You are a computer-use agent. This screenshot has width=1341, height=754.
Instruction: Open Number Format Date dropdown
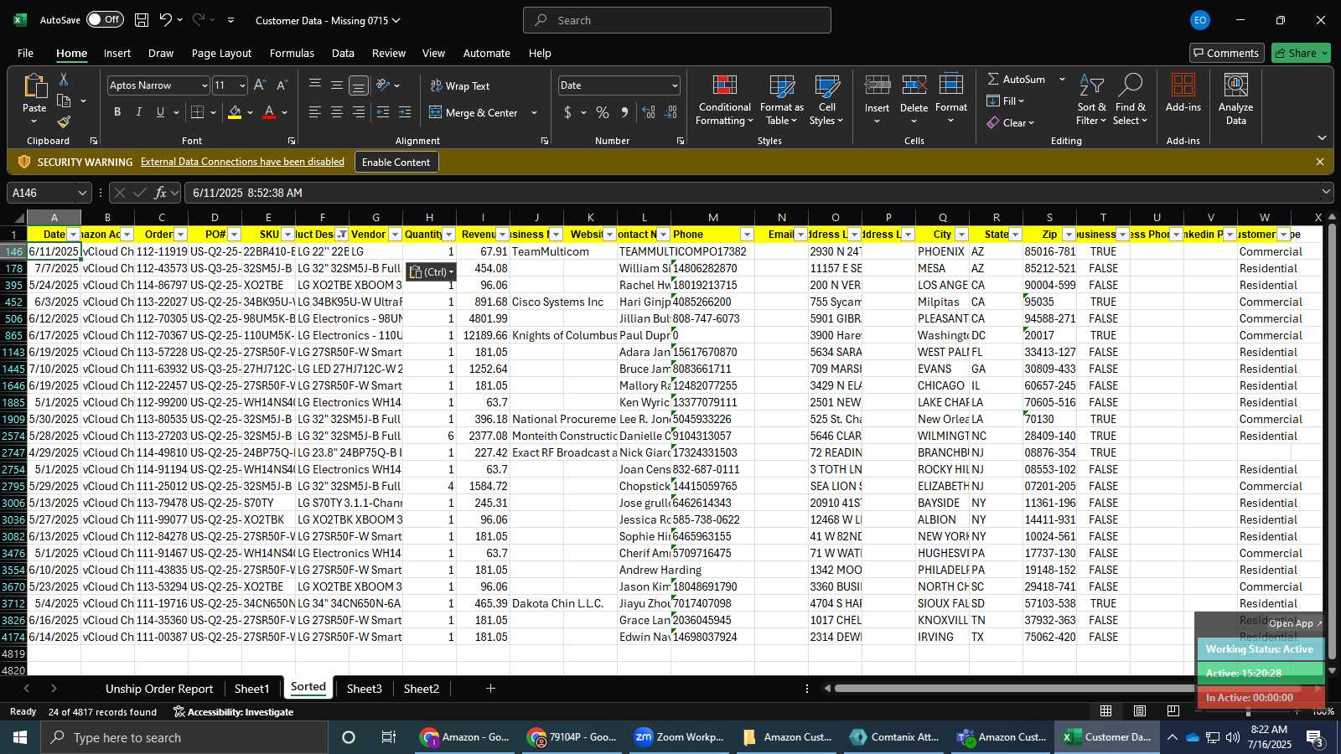tap(675, 85)
